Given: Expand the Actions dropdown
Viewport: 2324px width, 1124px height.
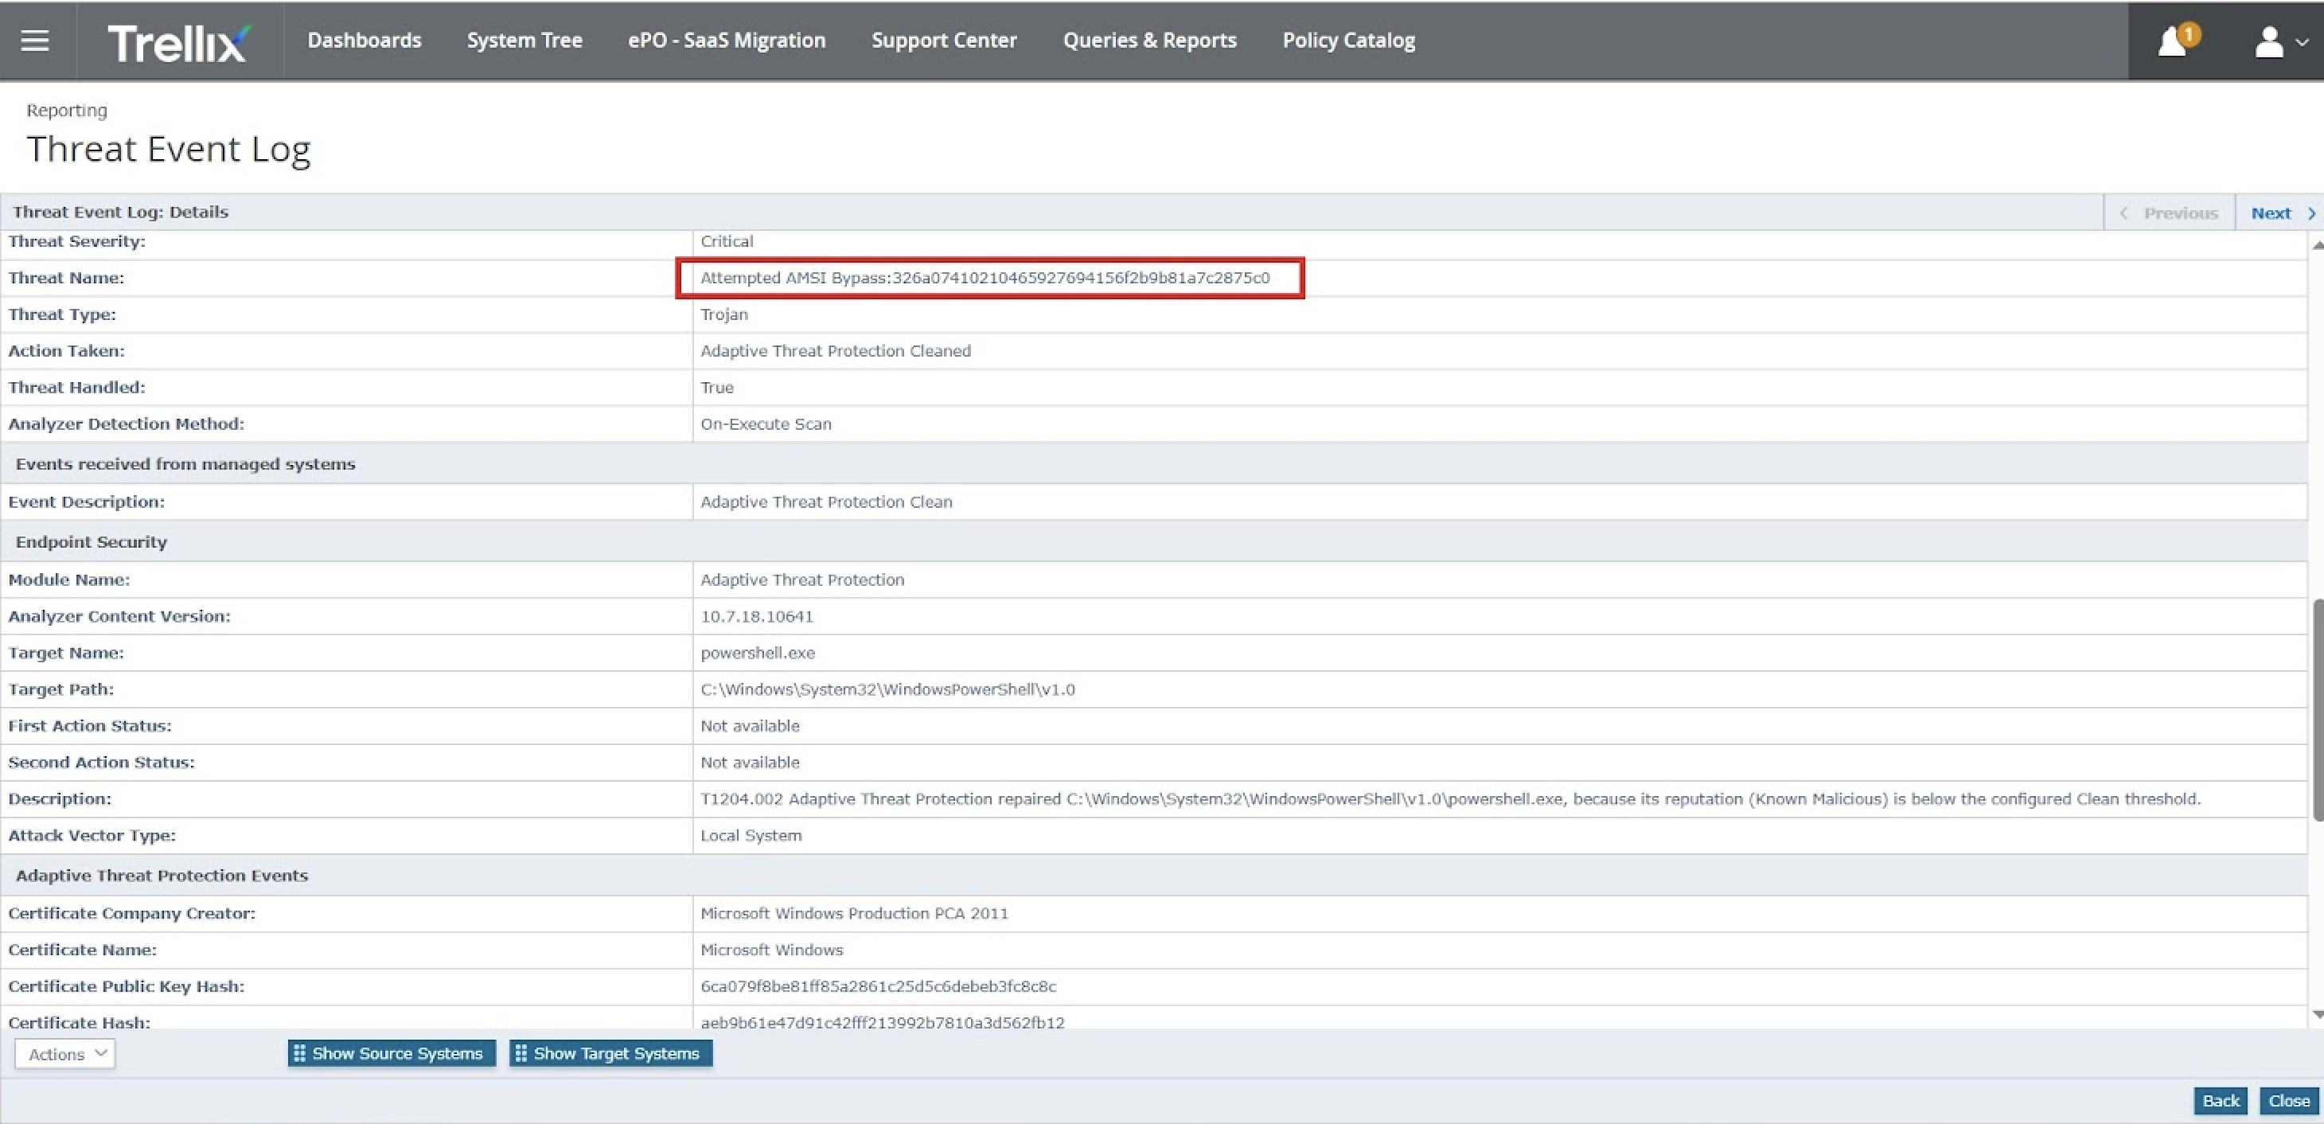Looking at the screenshot, I should (65, 1054).
